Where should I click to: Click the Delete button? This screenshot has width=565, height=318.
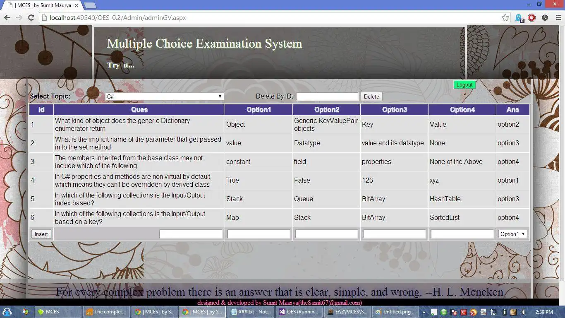[371, 96]
